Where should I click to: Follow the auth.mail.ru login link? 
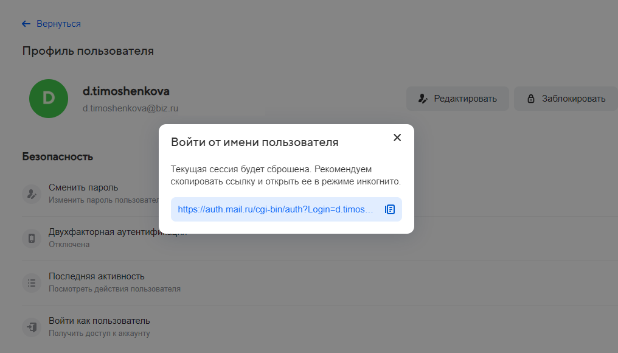click(x=274, y=209)
